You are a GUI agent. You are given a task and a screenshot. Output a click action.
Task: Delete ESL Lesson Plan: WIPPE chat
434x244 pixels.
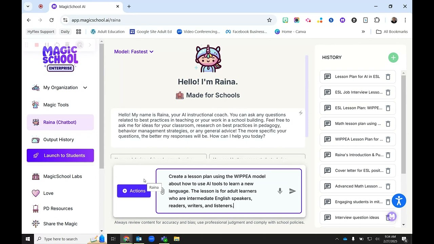[388, 108]
